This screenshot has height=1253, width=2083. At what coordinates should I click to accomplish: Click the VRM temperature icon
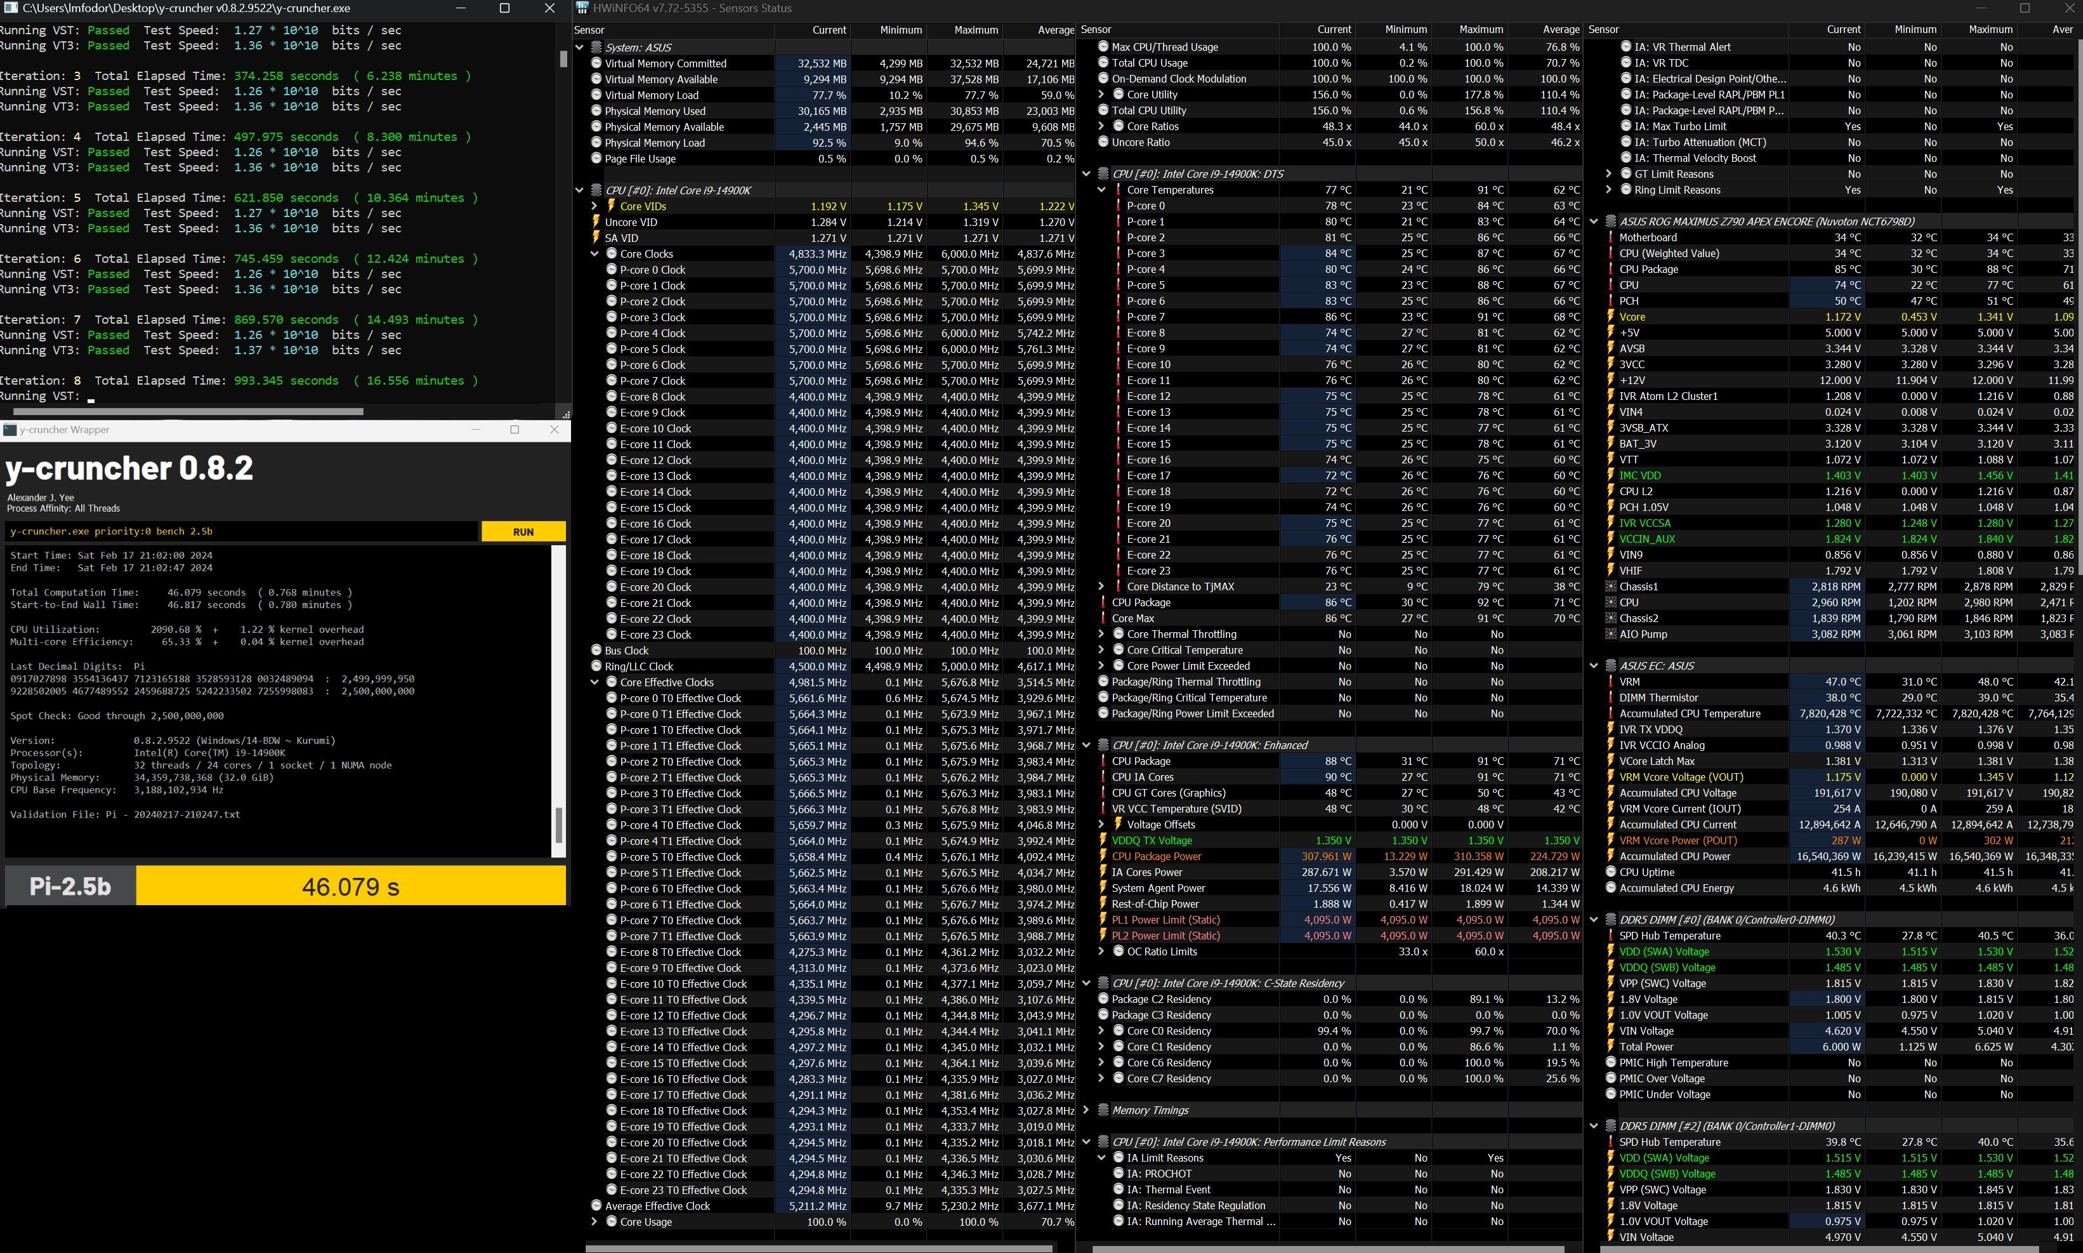[1610, 681]
